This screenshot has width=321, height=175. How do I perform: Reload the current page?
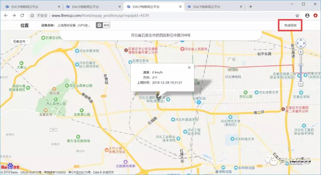22,15
